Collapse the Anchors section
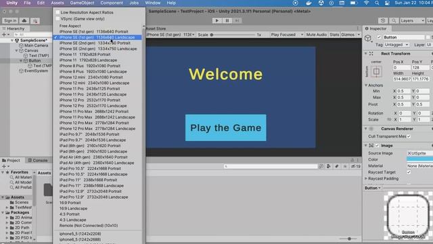433x244 pixels. (366, 85)
